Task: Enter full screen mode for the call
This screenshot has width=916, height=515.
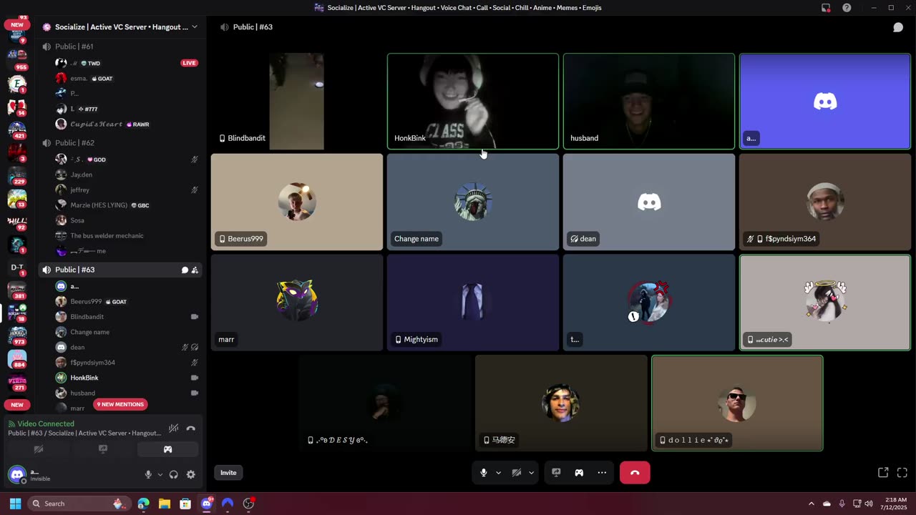Action: point(902,473)
